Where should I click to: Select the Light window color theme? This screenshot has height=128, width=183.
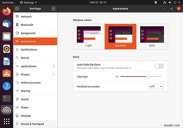click(x=89, y=36)
